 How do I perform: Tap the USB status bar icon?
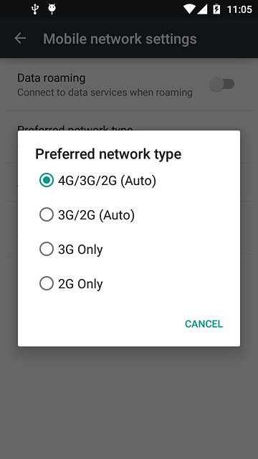(x=35, y=9)
